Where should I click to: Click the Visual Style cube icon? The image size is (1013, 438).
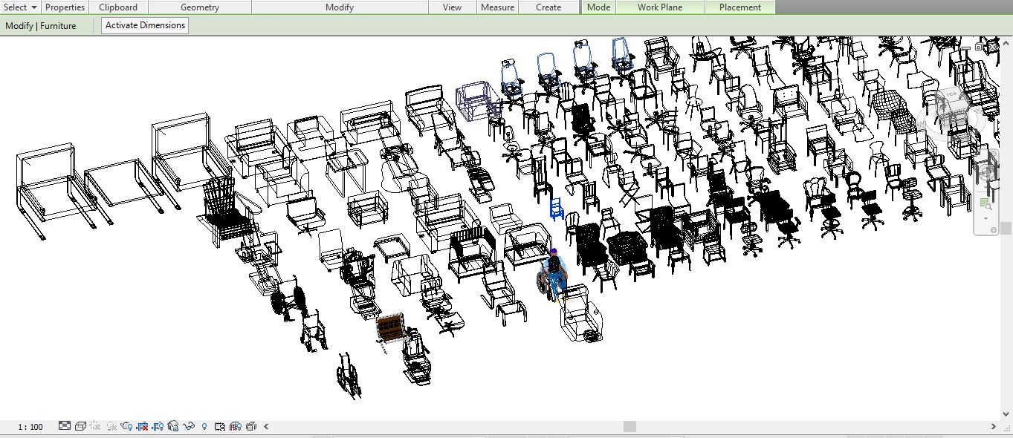(80, 426)
